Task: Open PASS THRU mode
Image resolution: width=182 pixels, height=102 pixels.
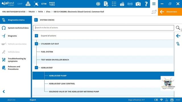Action: pos(52,4)
